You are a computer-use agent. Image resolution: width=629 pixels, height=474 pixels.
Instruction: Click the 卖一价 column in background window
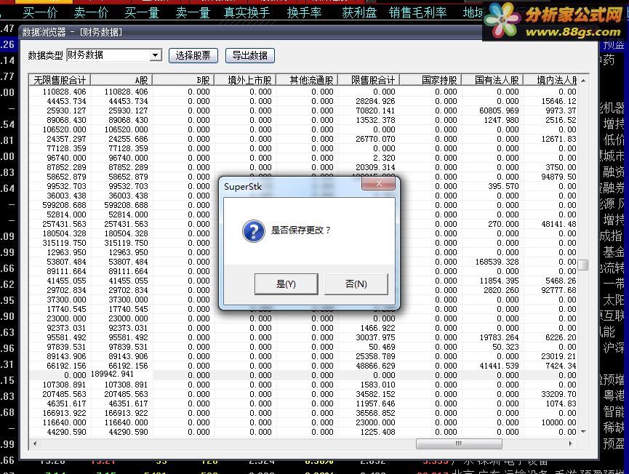coord(91,13)
